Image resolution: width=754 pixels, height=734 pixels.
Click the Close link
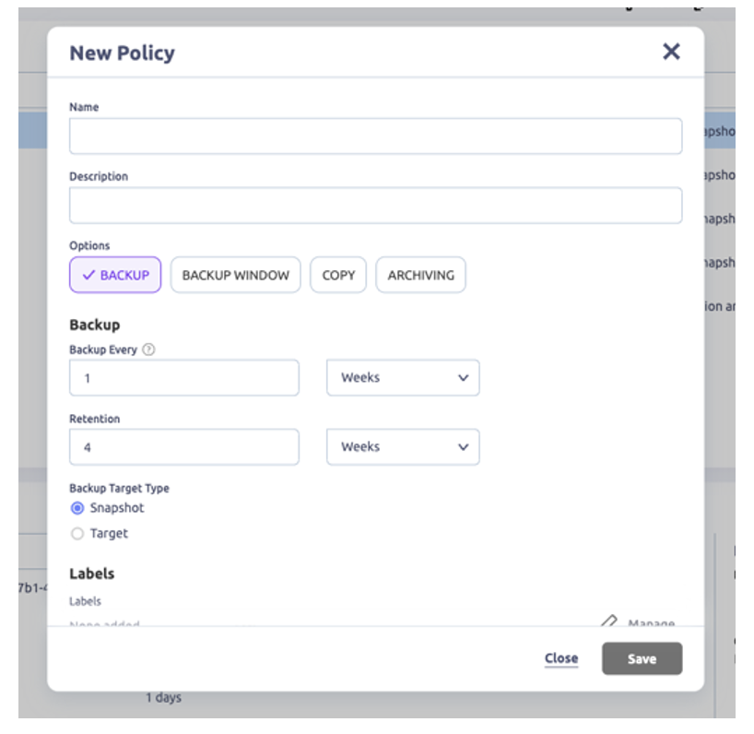[x=560, y=658]
